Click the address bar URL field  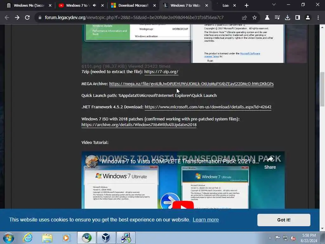134,18
